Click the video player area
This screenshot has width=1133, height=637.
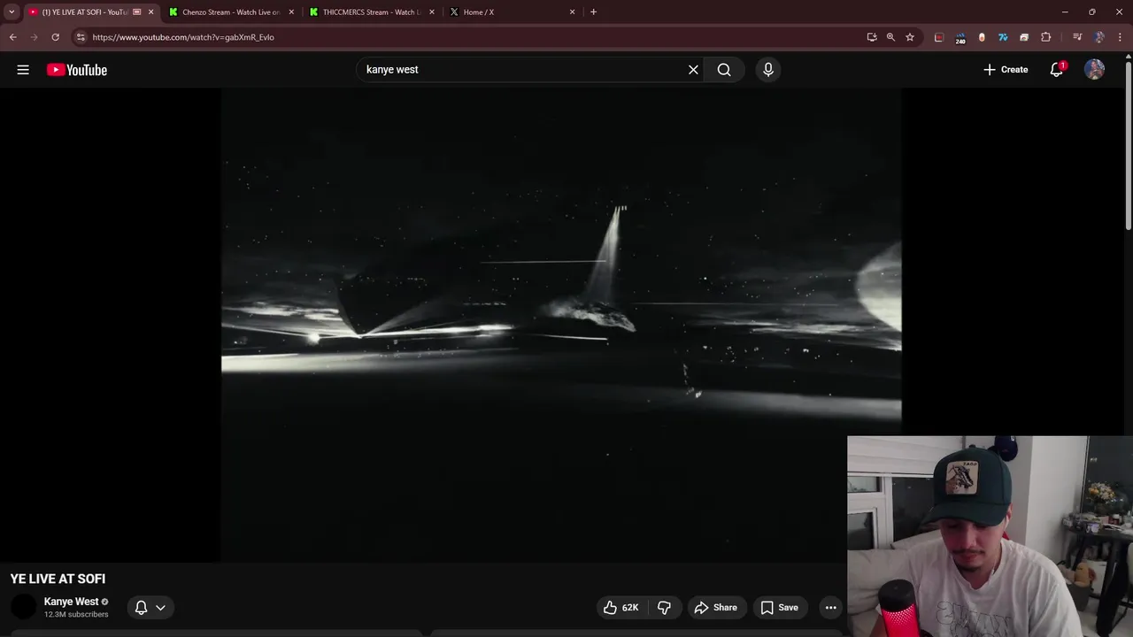click(561, 325)
